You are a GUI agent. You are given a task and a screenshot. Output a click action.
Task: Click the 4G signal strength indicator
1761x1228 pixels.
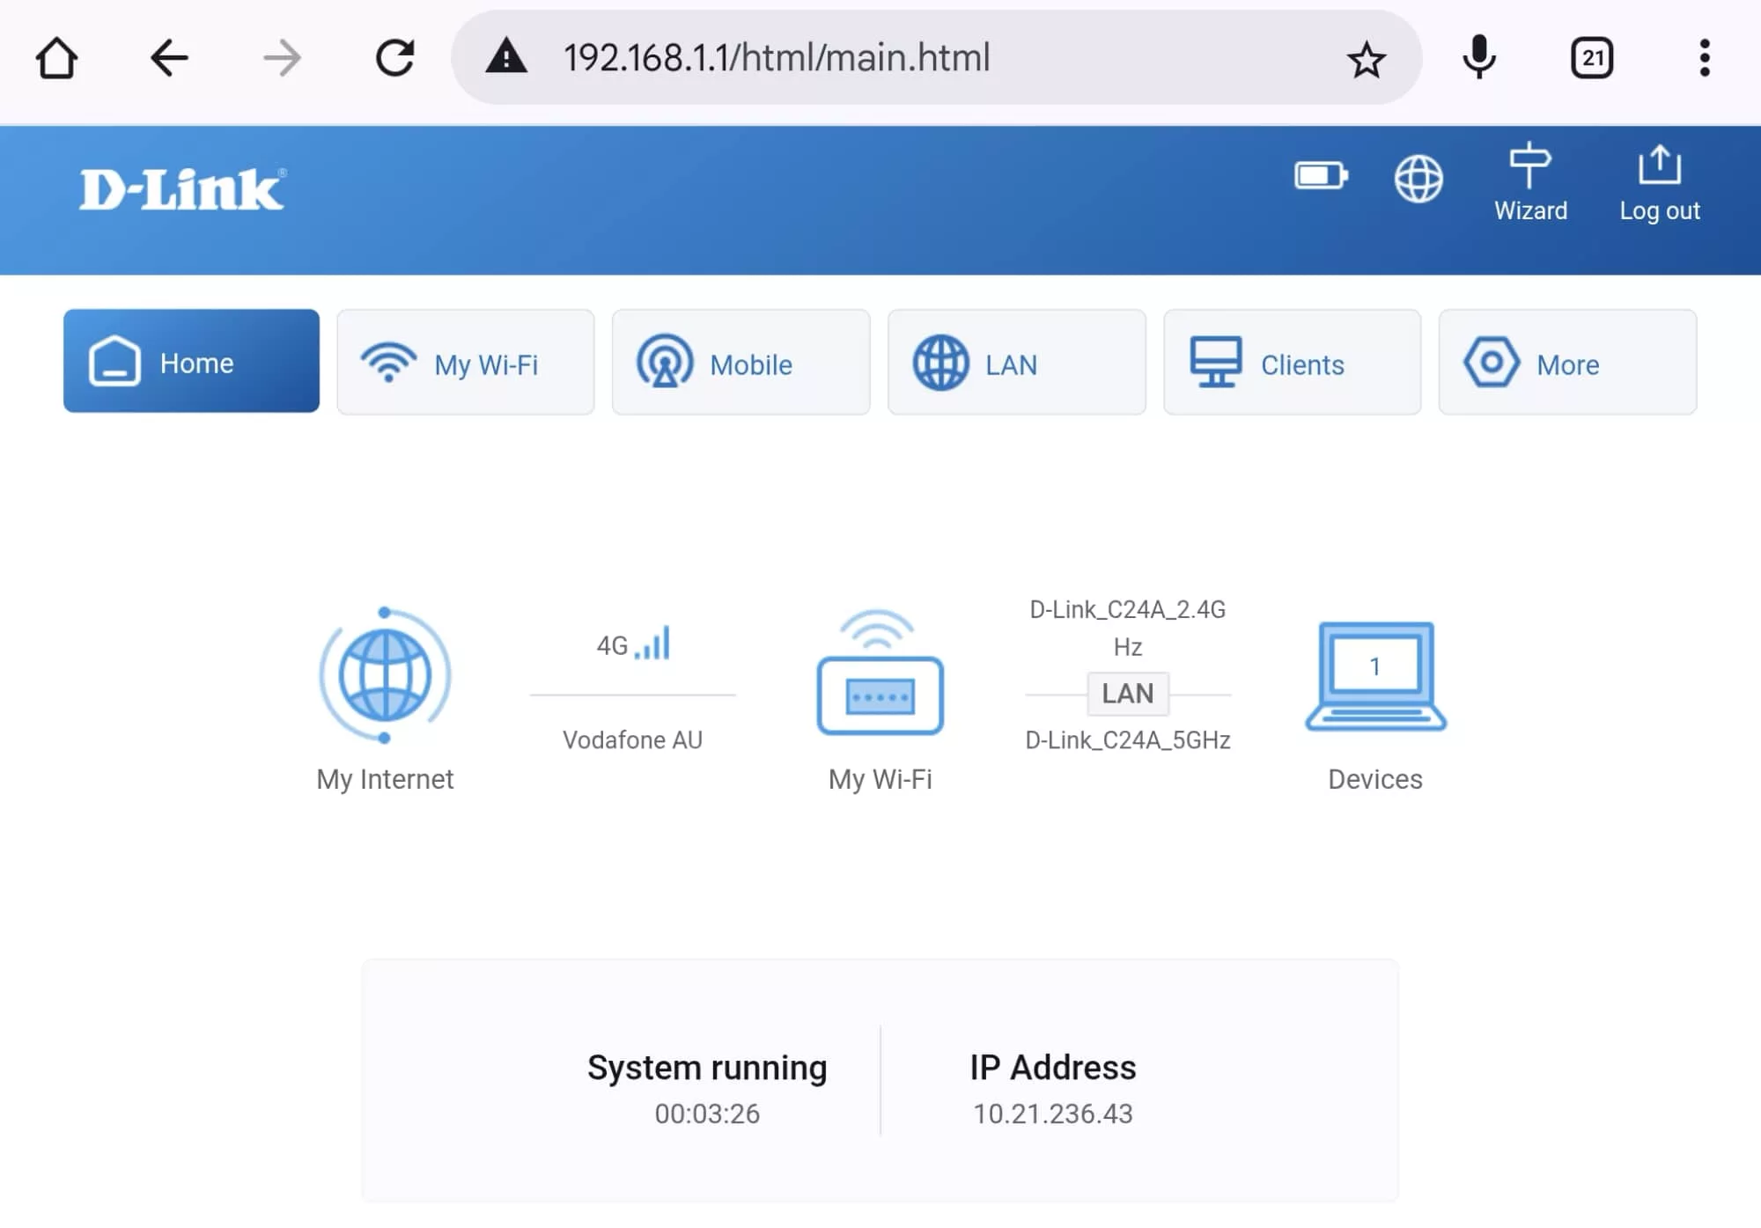[634, 644]
